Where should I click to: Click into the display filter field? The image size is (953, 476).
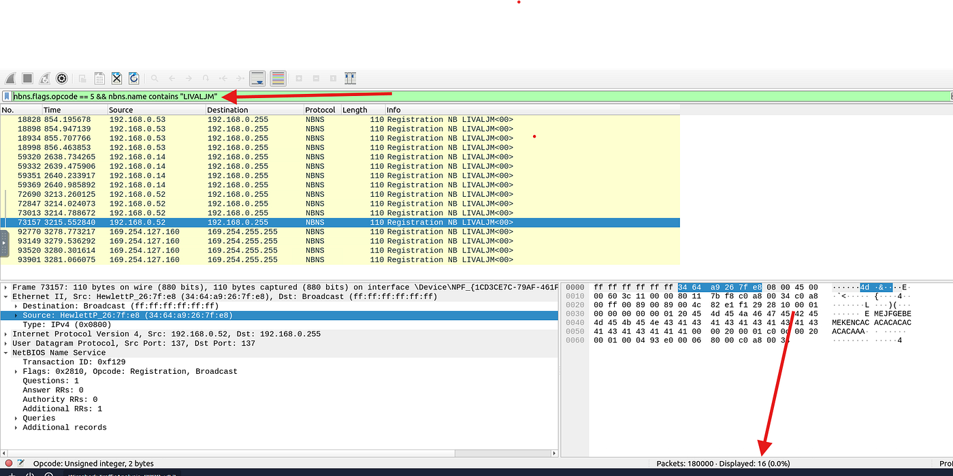pyautogui.click(x=480, y=97)
